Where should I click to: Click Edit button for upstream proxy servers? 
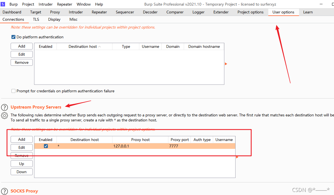(x=22, y=147)
